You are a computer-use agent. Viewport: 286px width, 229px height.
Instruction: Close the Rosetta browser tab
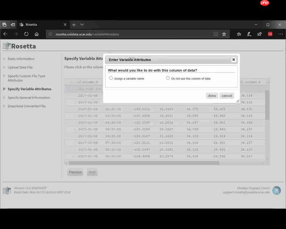pyautogui.click(x=65, y=24)
